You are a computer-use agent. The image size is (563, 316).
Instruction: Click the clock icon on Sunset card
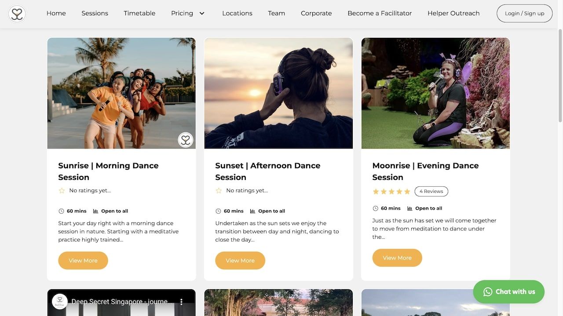218,211
